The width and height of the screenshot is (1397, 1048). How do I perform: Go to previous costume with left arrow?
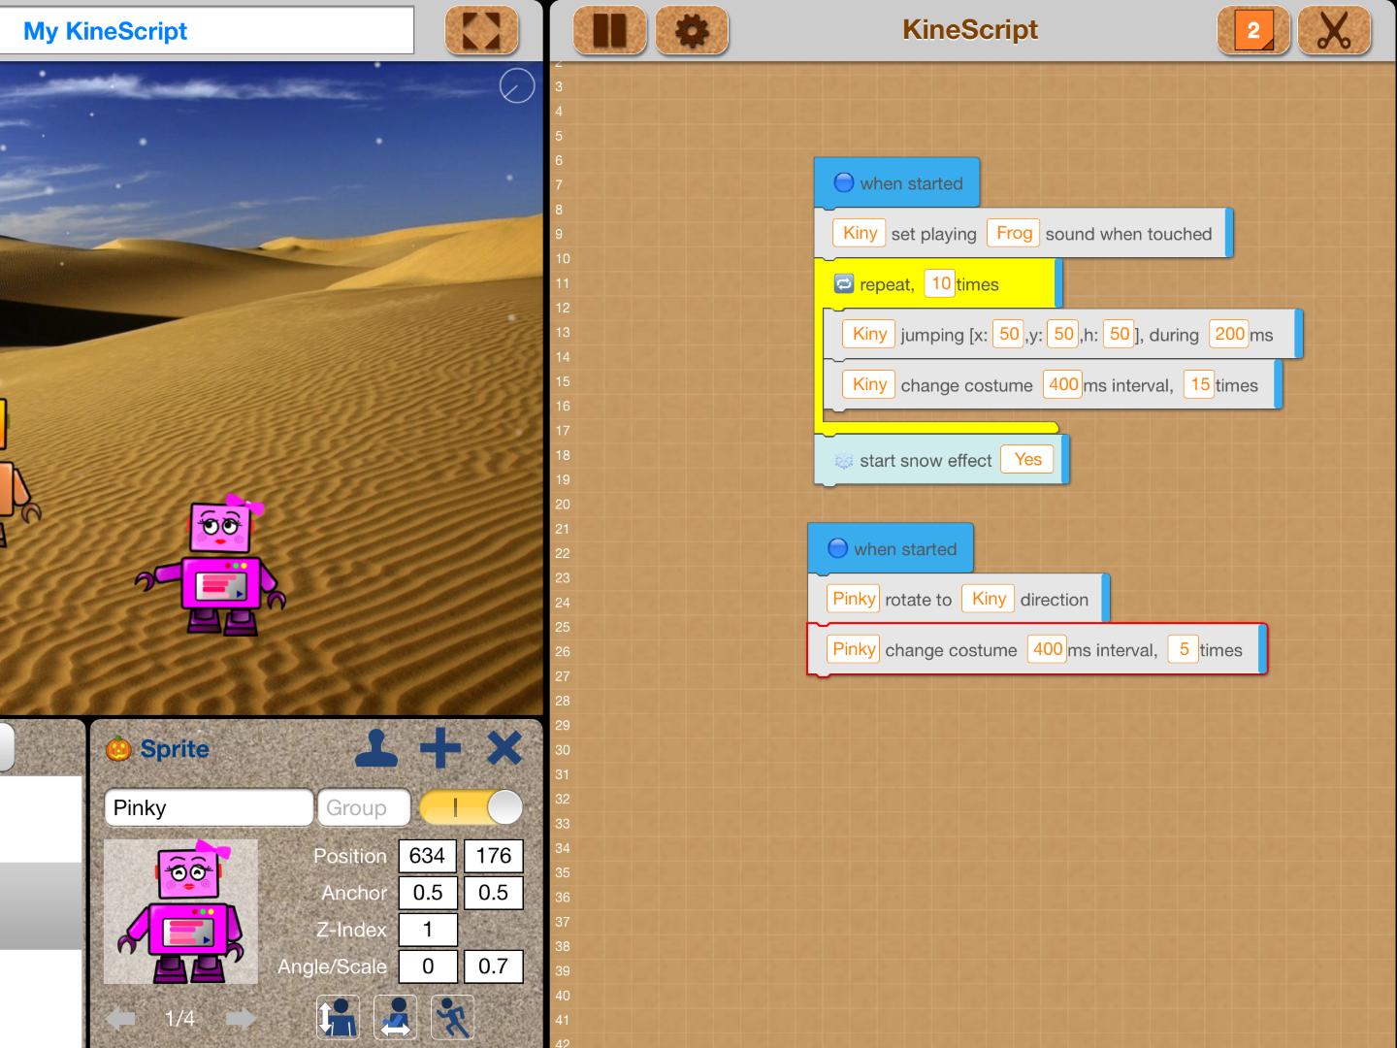coord(121,1018)
